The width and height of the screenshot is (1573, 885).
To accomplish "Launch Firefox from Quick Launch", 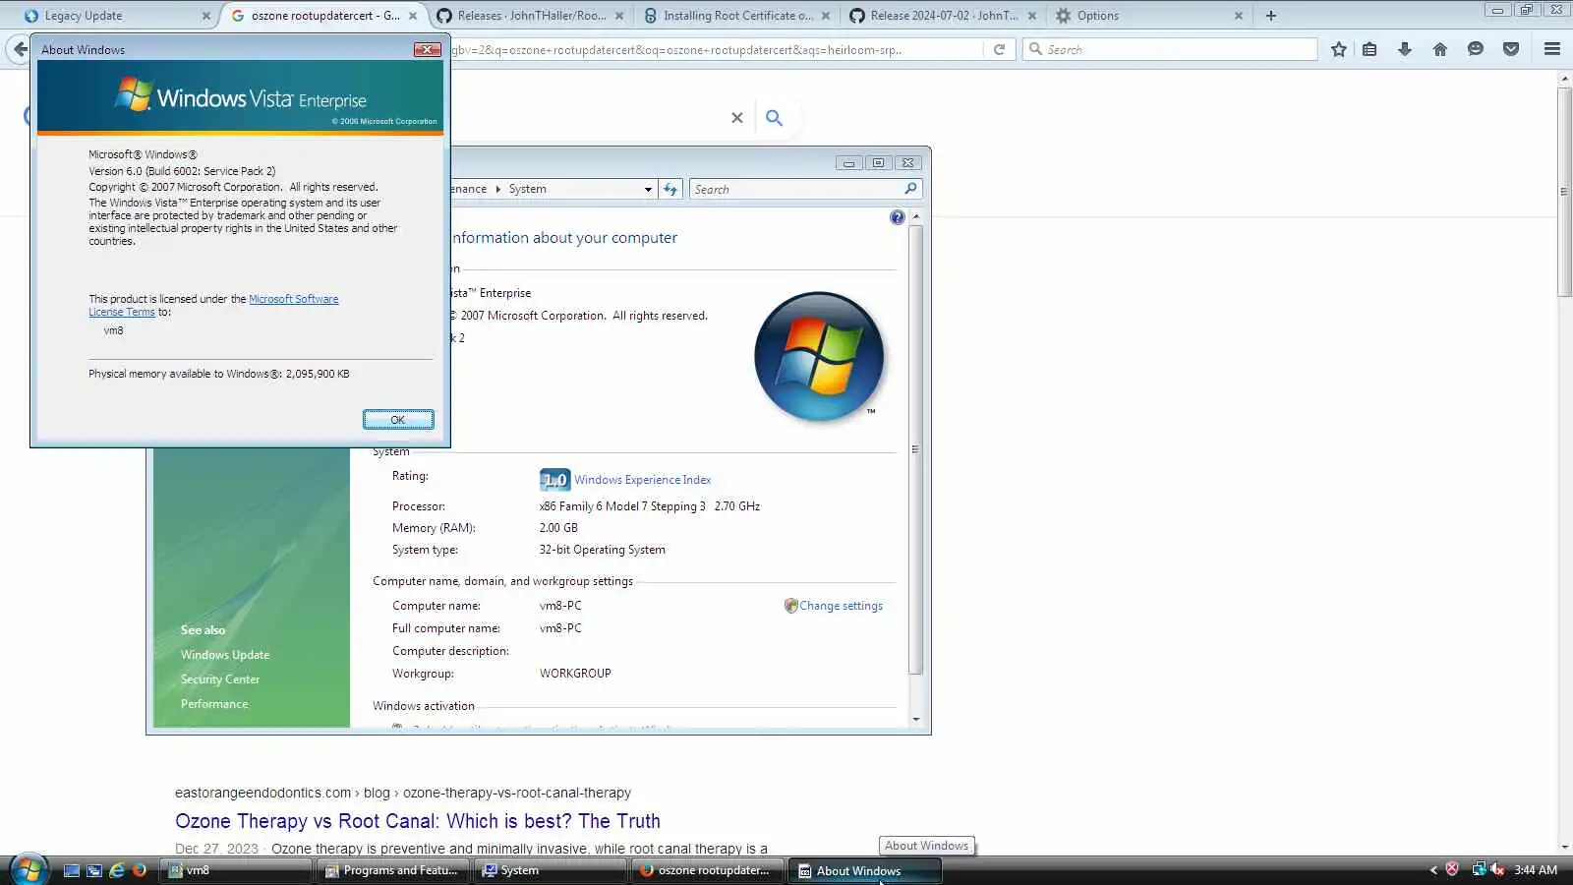I will [140, 870].
